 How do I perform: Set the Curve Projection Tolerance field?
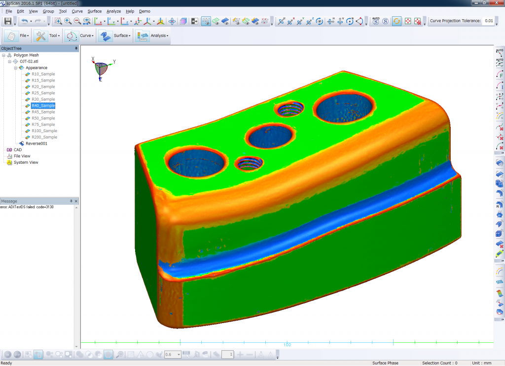pos(489,21)
